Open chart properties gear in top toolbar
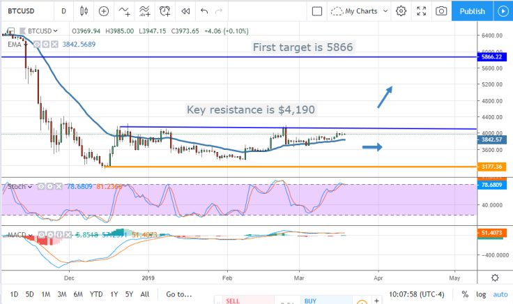The width and height of the screenshot is (513, 304). (x=401, y=11)
